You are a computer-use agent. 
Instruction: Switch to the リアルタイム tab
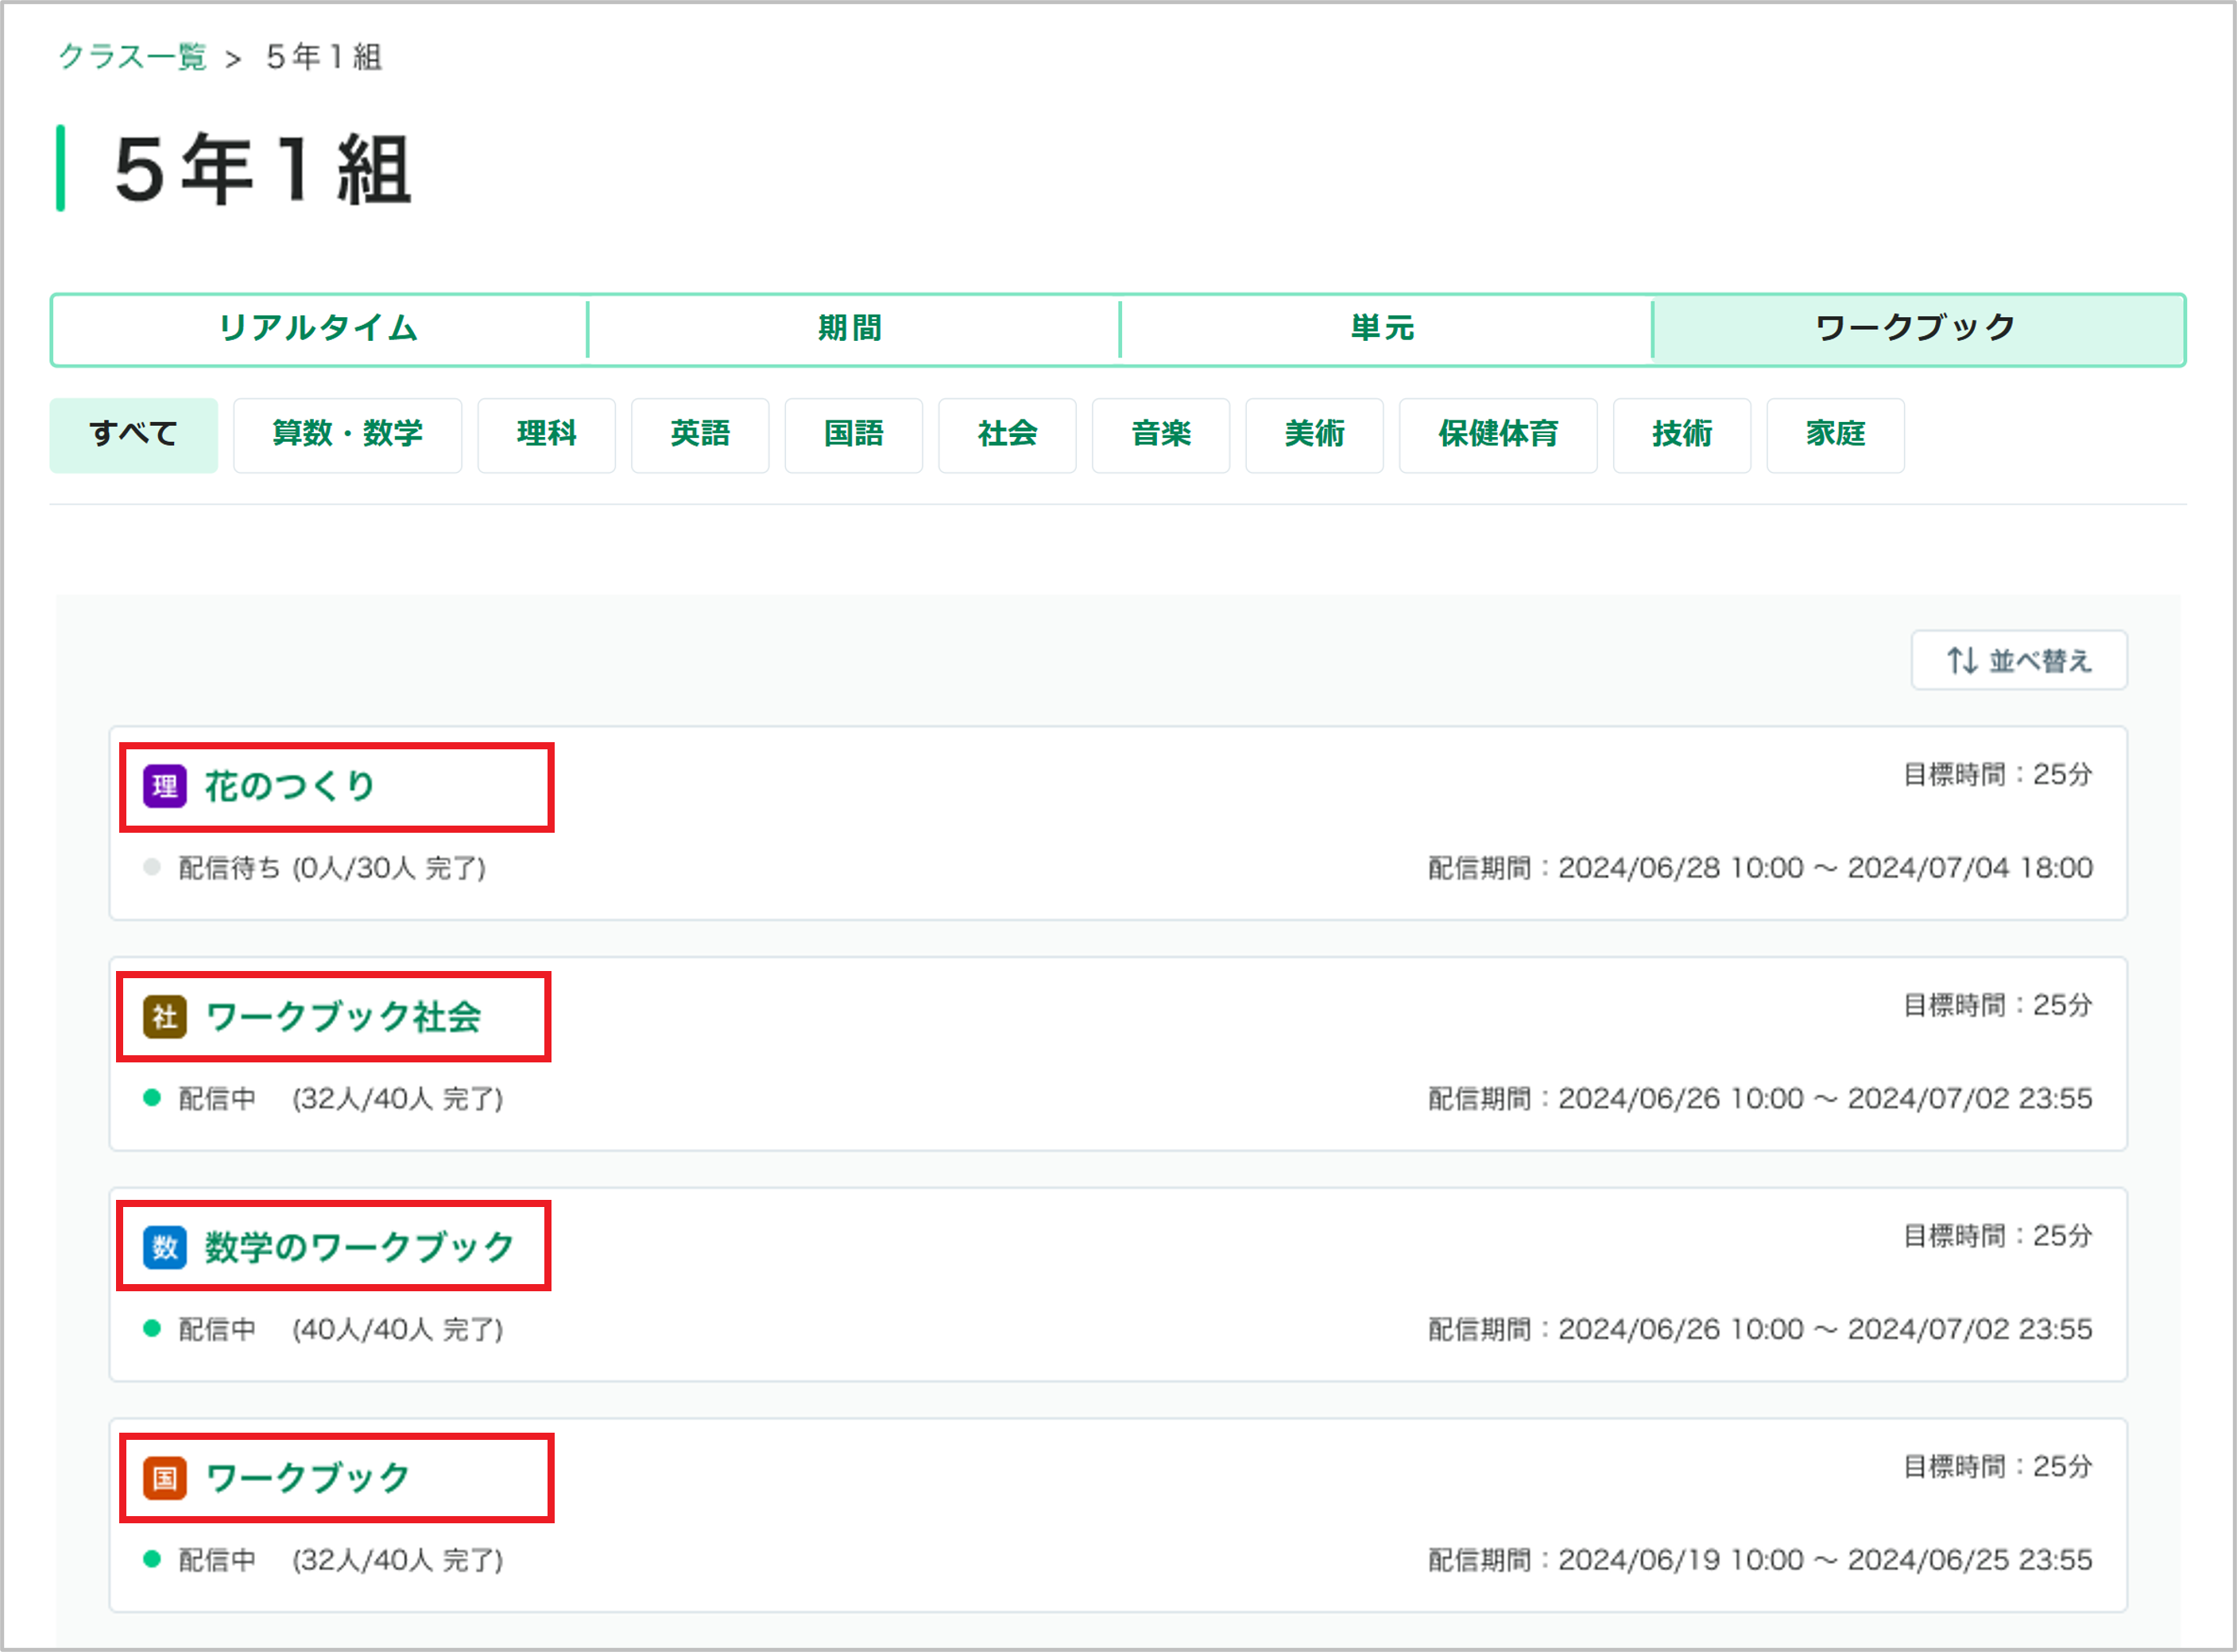tap(319, 329)
